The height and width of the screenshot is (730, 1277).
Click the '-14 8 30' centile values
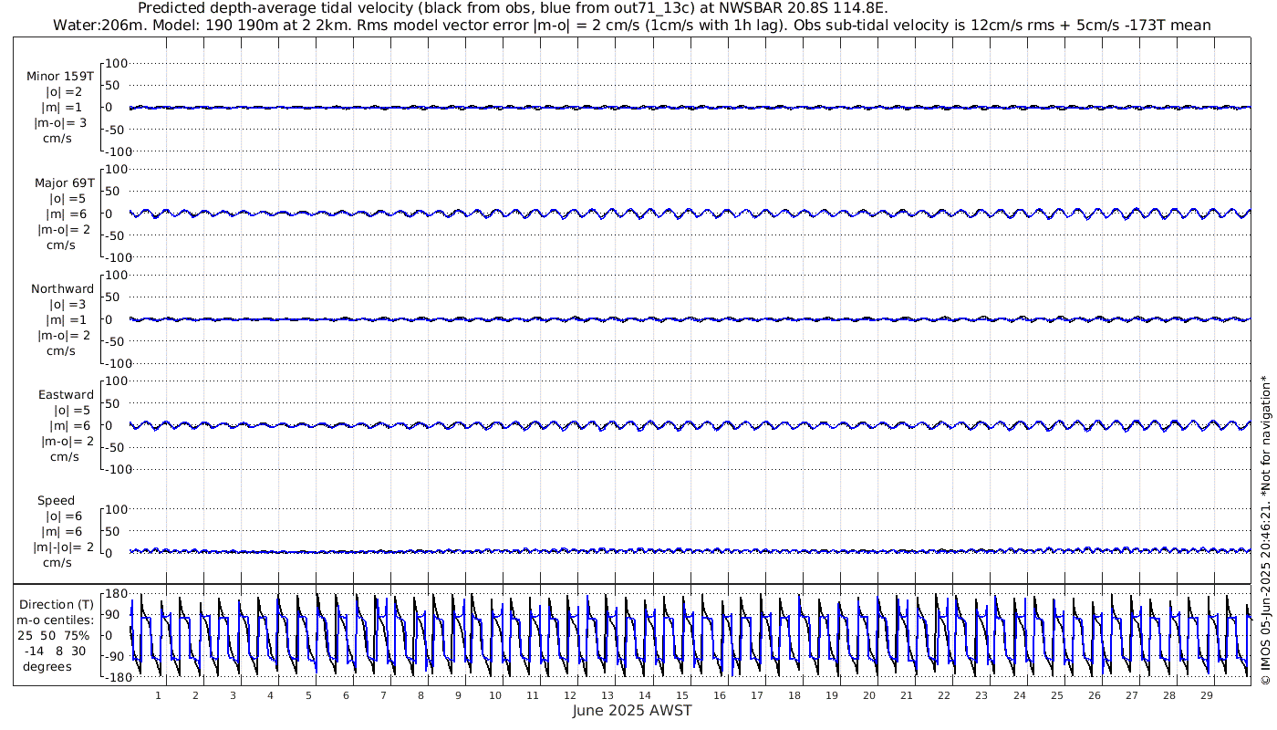point(56,651)
